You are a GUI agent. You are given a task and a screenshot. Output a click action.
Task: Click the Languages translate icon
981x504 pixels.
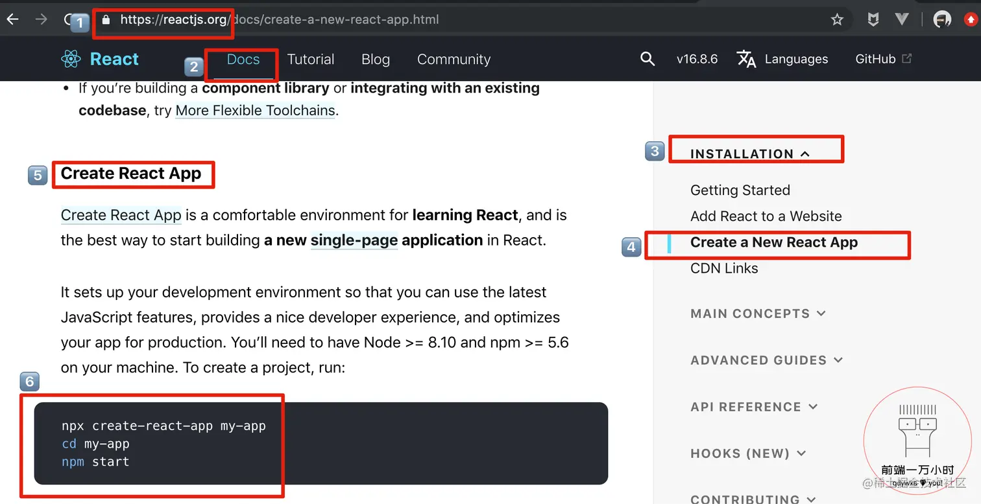[x=747, y=59]
